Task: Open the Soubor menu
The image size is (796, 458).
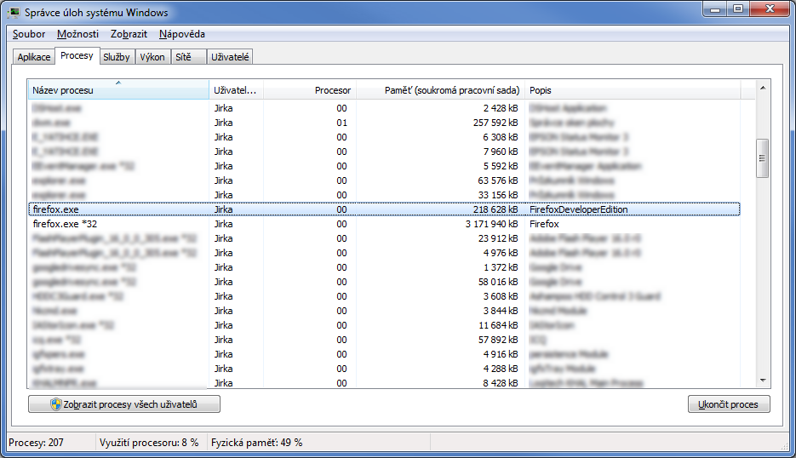Action: coord(29,34)
